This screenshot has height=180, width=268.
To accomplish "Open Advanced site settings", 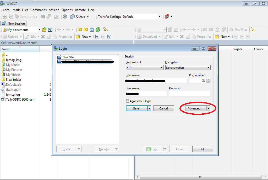I will [x=196, y=108].
